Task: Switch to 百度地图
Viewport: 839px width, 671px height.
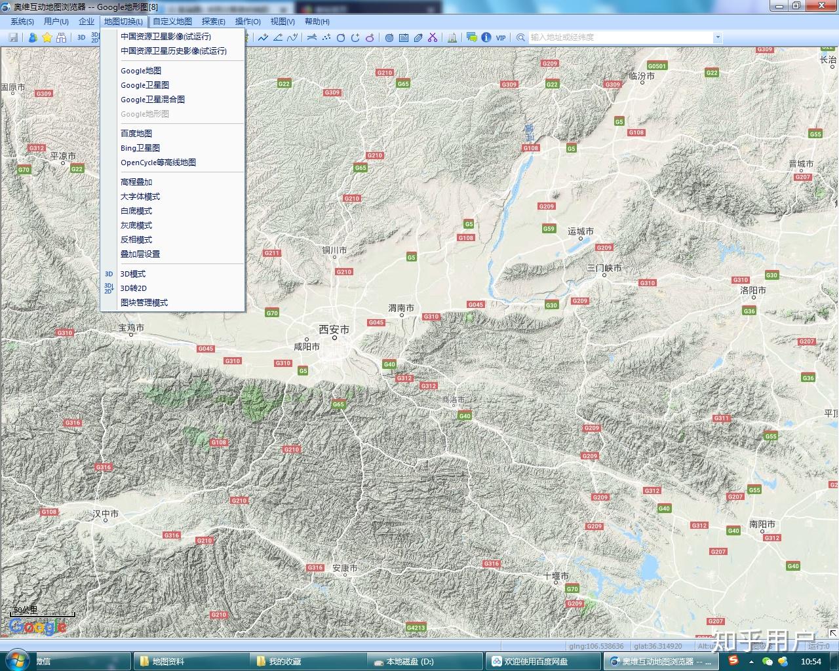Action: (x=136, y=134)
